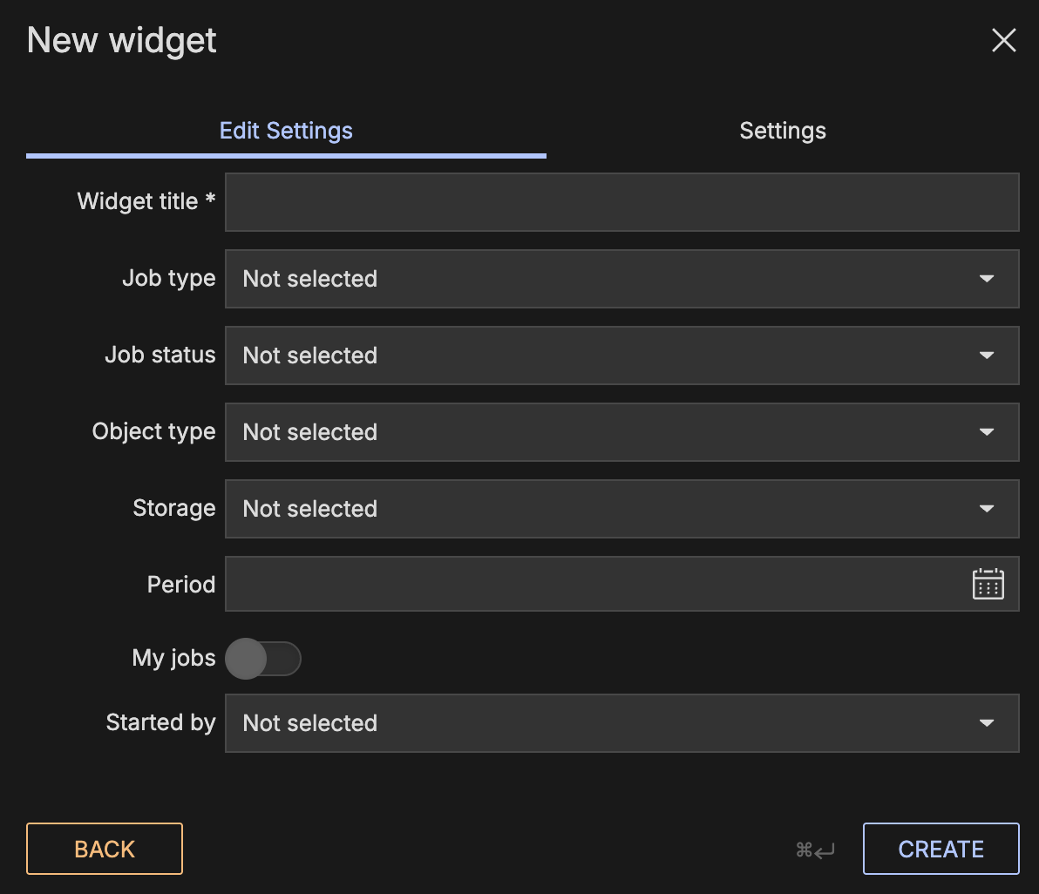Click the Job status dropdown arrow
Image resolution: width=1039 pixels, height=894 pixels.
click(x=987, y=356)
